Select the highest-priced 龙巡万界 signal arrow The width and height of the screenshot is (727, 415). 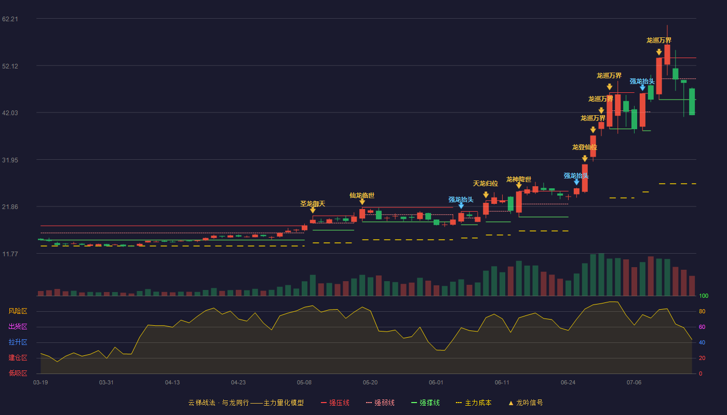[659, 52]
